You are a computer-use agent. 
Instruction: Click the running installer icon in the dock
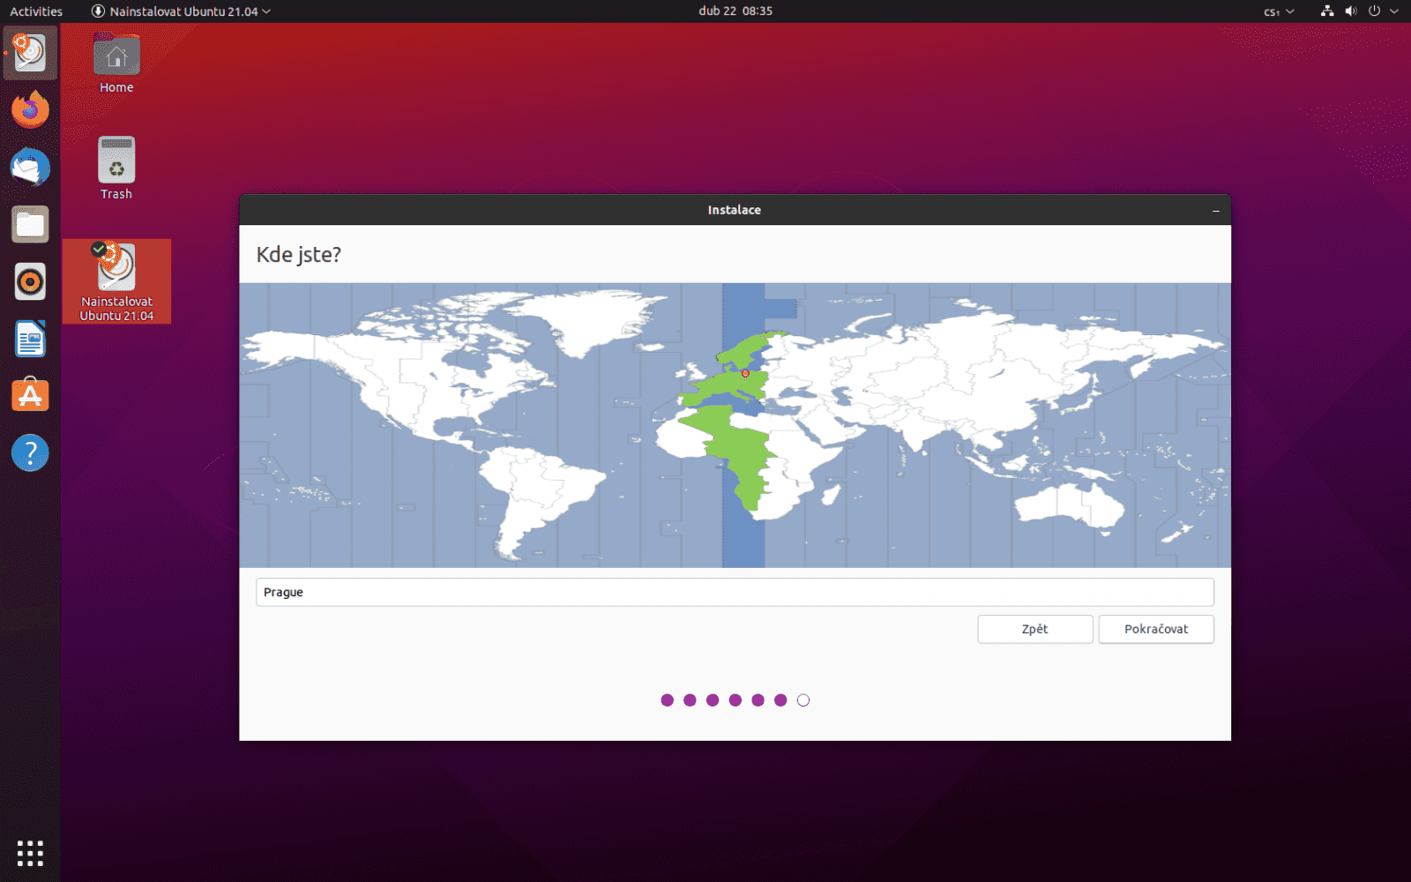pyautogui.click(x=29, y=52)
